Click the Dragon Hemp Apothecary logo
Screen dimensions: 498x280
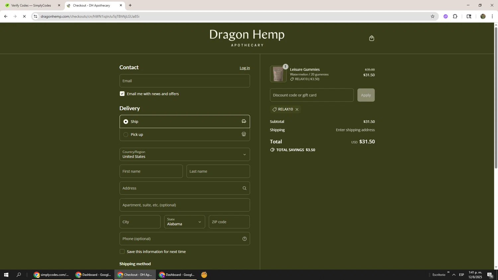[x=247, y=38]
